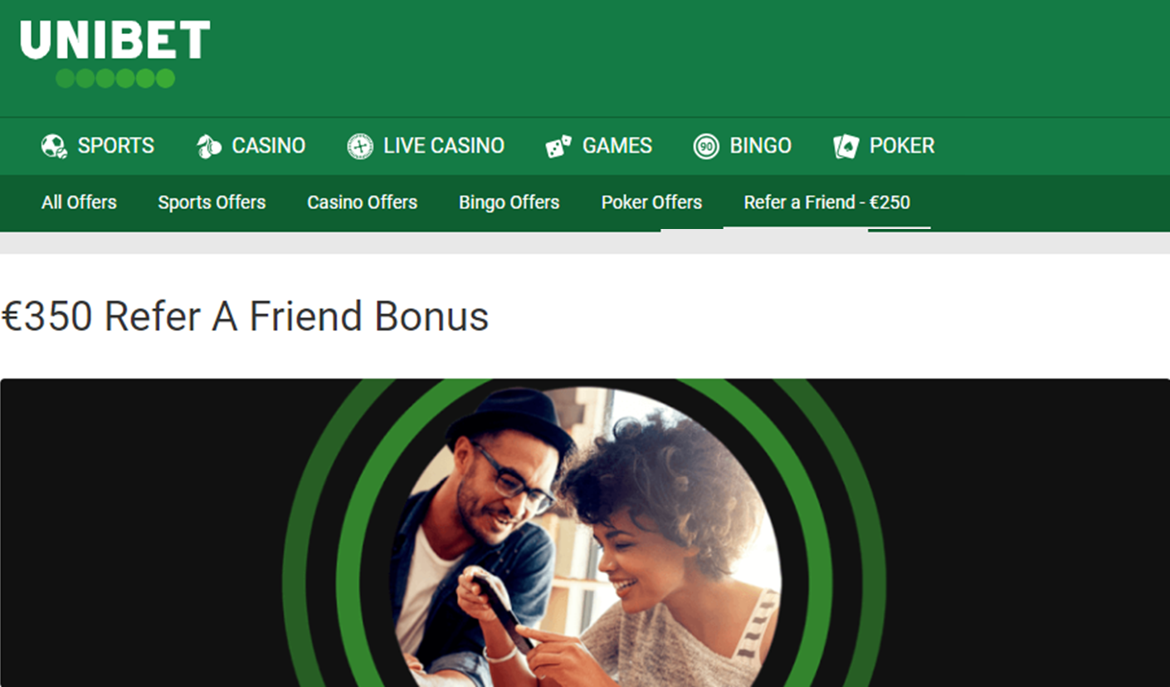This screenshot has height=687, width=1170.
Task: Open the LIVE CASINO section
Action: [444, 146]
